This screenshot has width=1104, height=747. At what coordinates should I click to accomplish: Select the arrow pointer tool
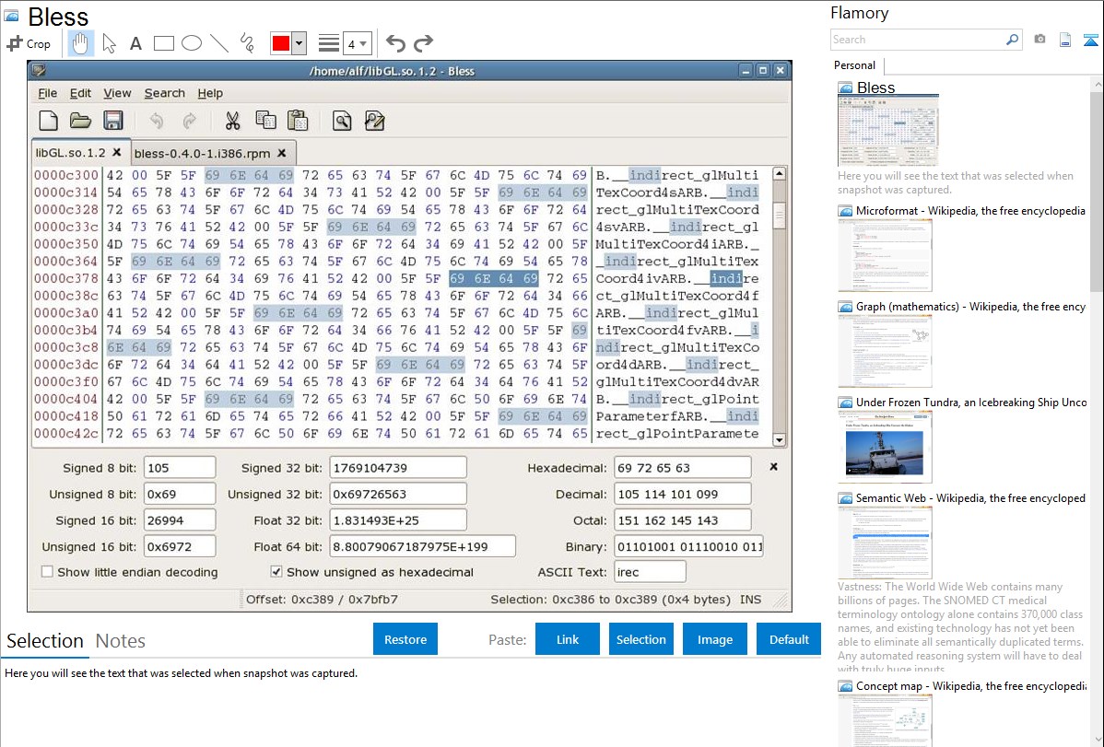tap(109, 43)
